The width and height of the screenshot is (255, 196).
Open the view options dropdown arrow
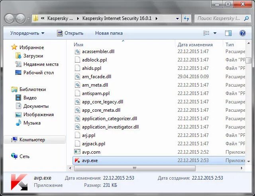215,33
